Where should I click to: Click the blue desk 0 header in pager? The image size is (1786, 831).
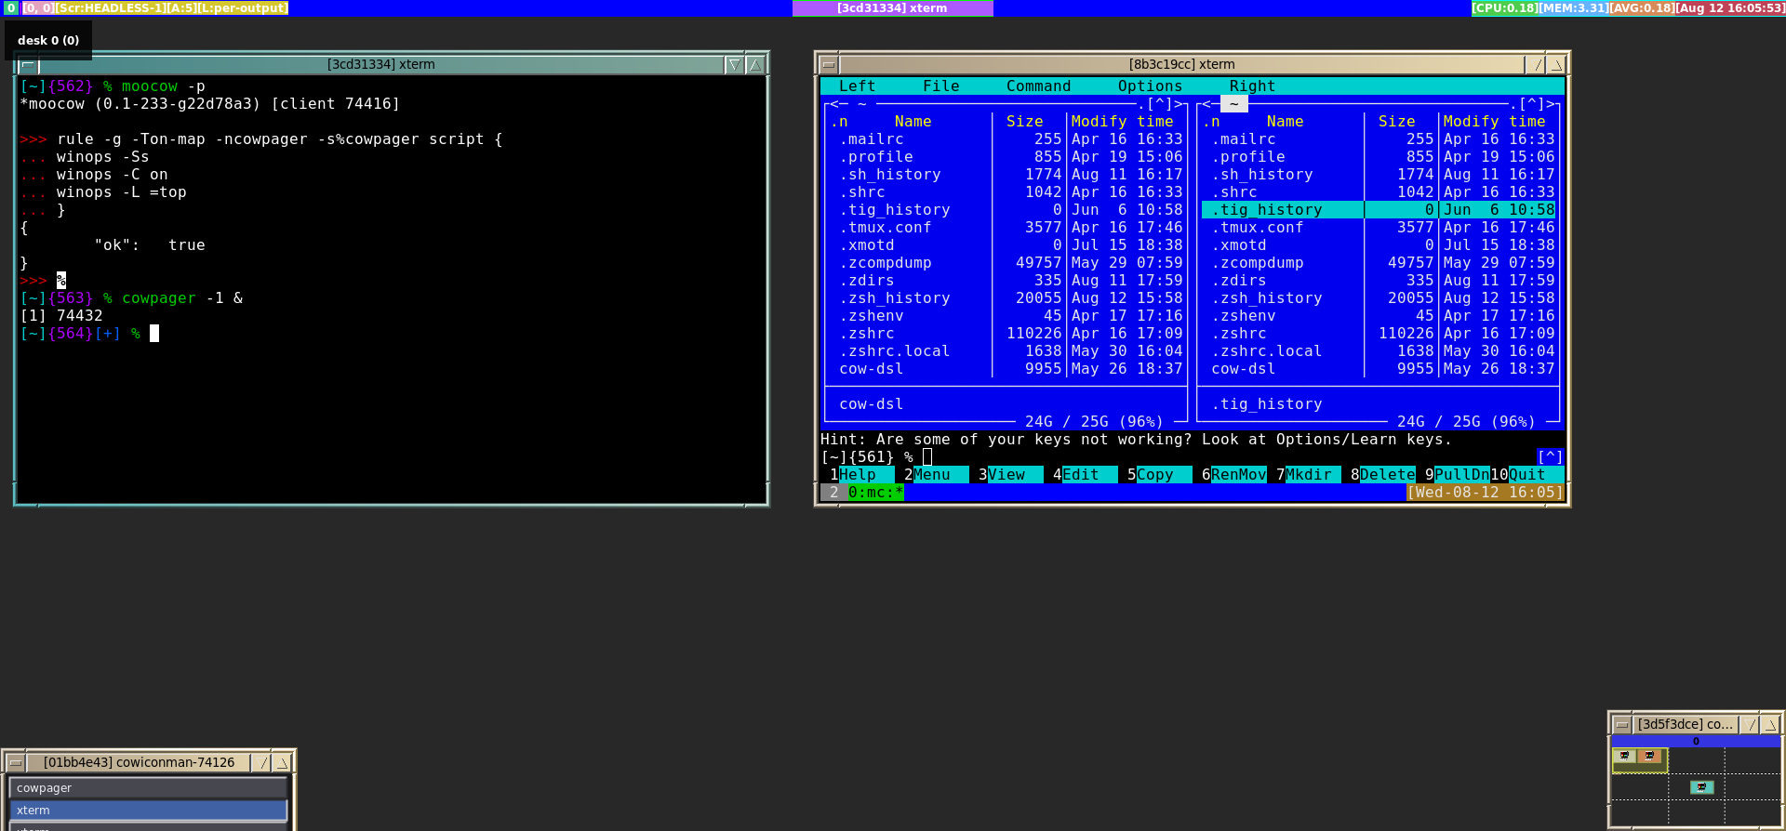click(1696, 742)
